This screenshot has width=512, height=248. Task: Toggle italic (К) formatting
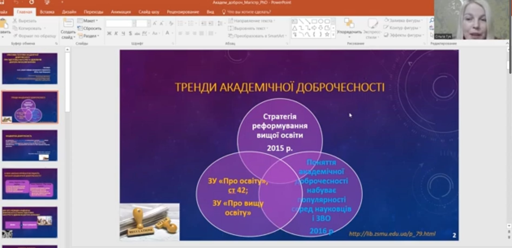[x=116, y=33]
